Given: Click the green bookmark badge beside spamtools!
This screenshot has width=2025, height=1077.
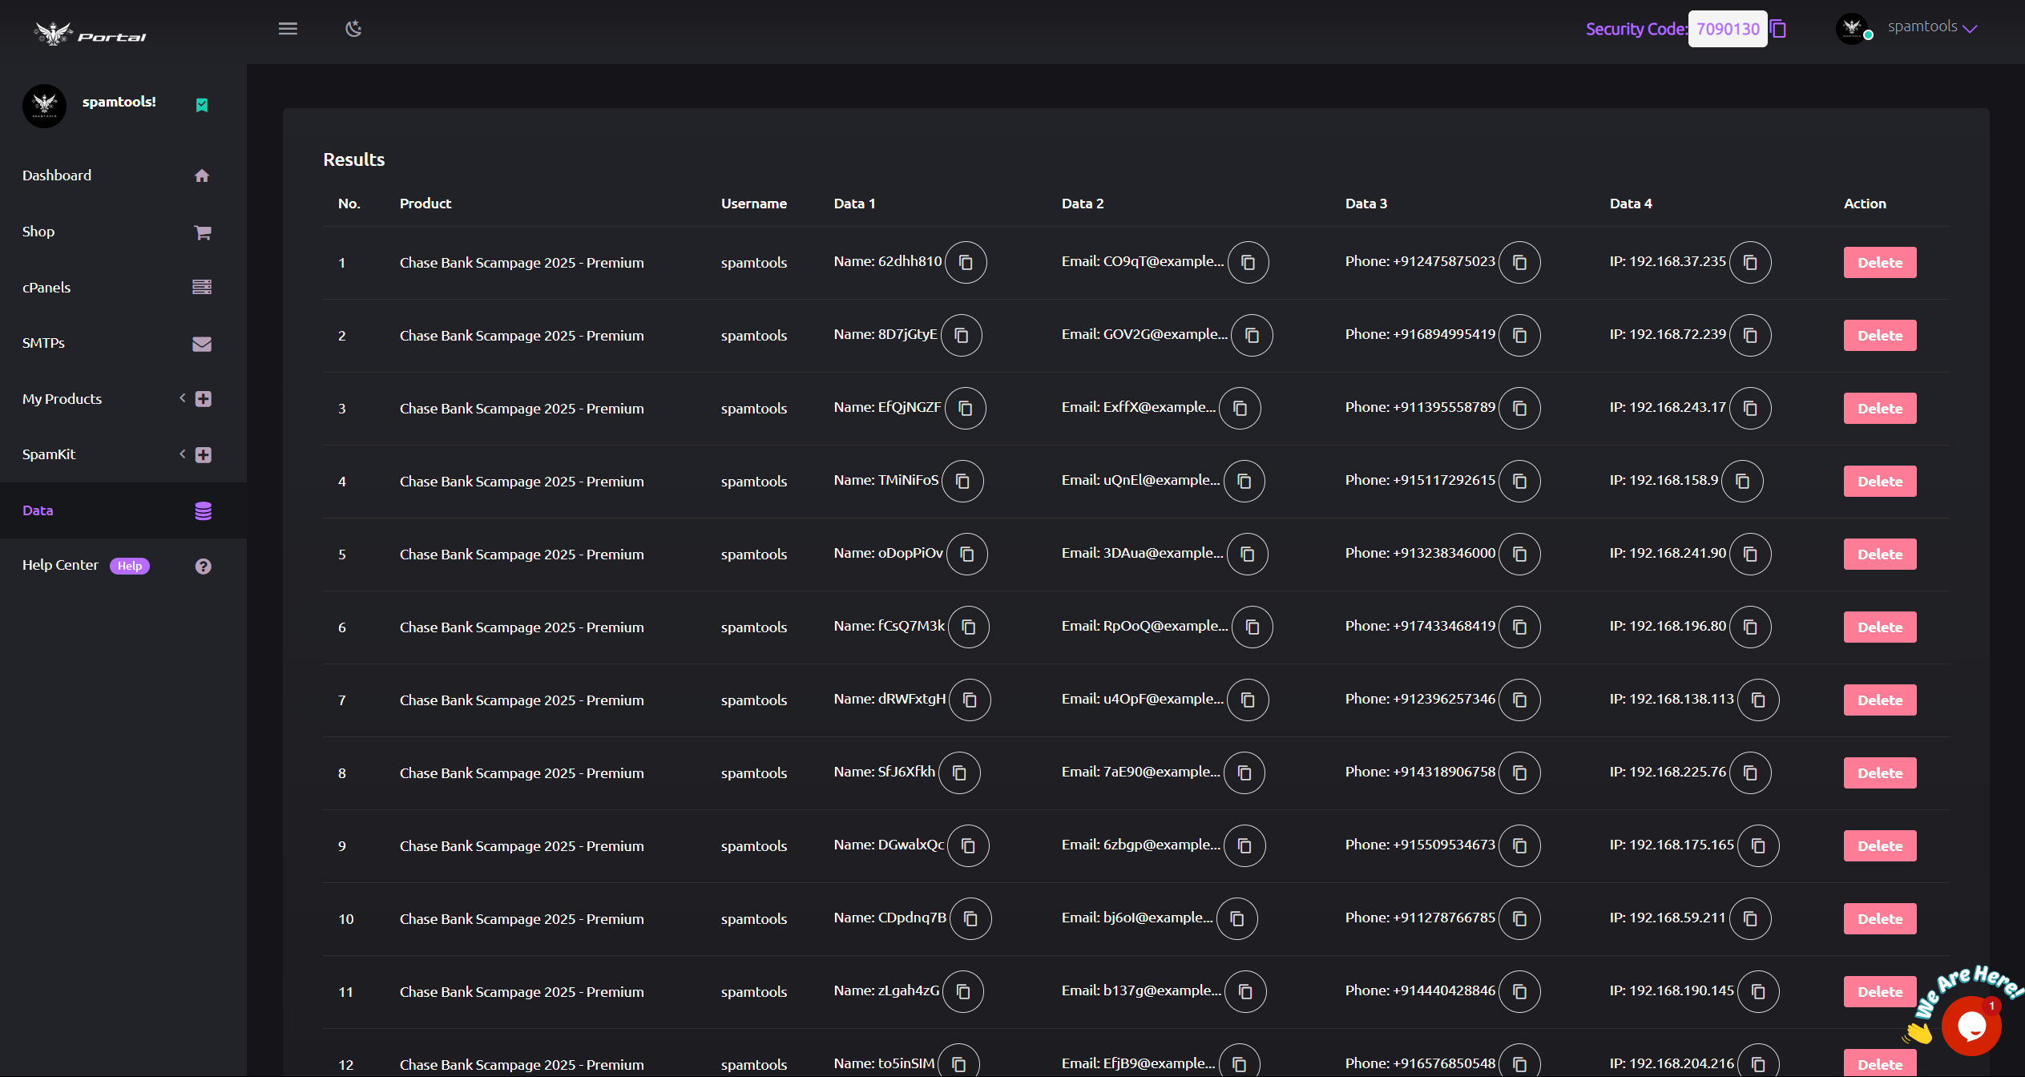Looking at the screenshot, I should click(202, 105).
